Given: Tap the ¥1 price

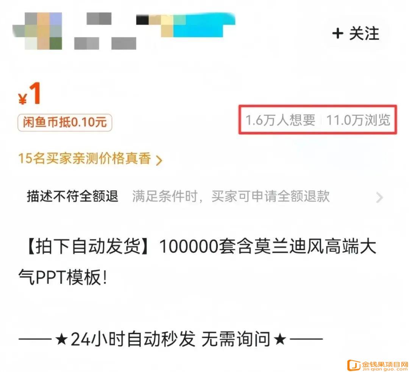Looking at the screenshot, I should (30, 94).
